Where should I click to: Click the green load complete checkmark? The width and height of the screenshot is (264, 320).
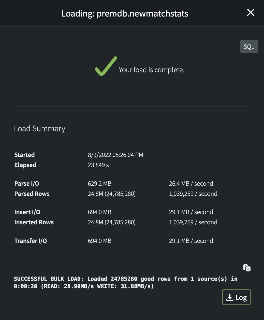[106, 66]
